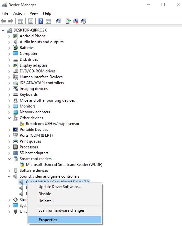Collapse the Smart card readers category
This screenshot has width=182, height=226.
point(9,159)
